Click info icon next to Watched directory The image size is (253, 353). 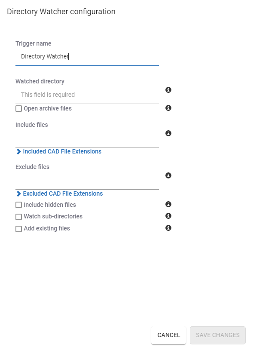[x=168, y=90]
